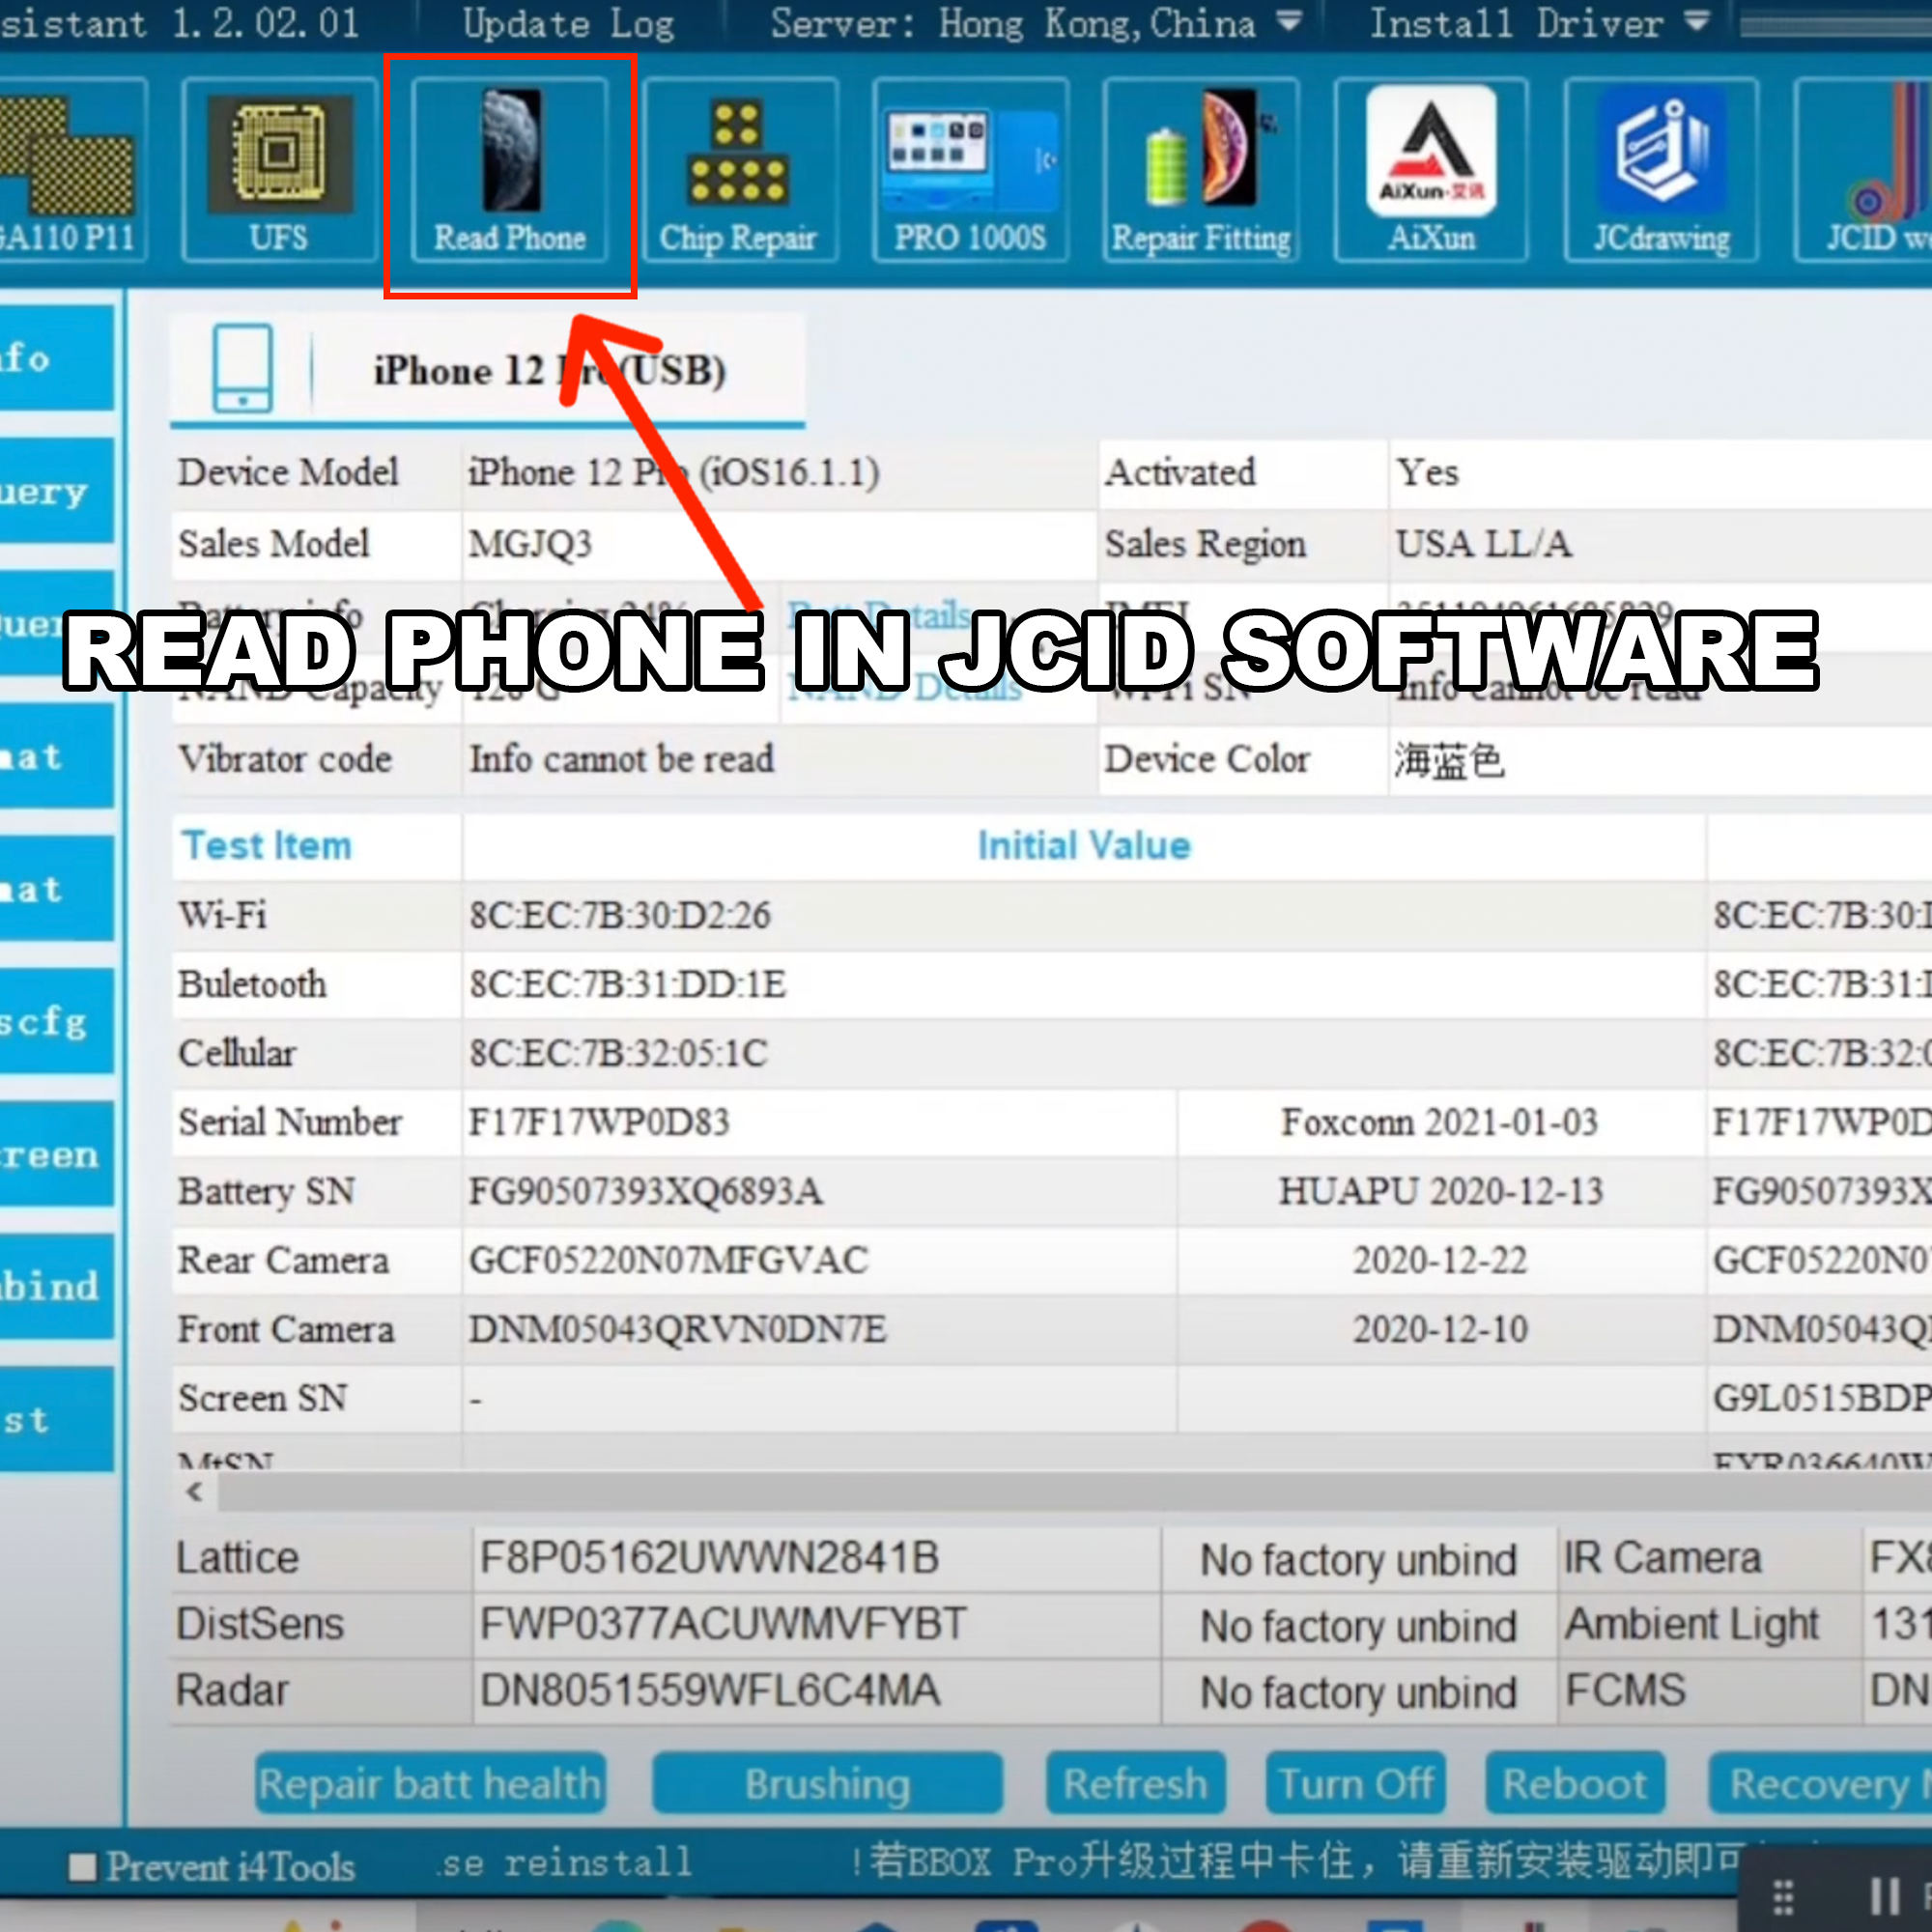
Task: Open the Update Log menu
Action: point(568,24)
